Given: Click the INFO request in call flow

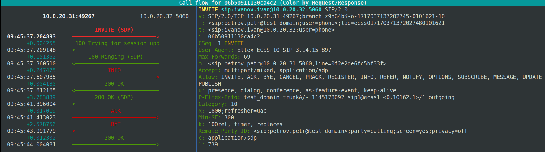Looking at the screenshot, I should point(114,70).
